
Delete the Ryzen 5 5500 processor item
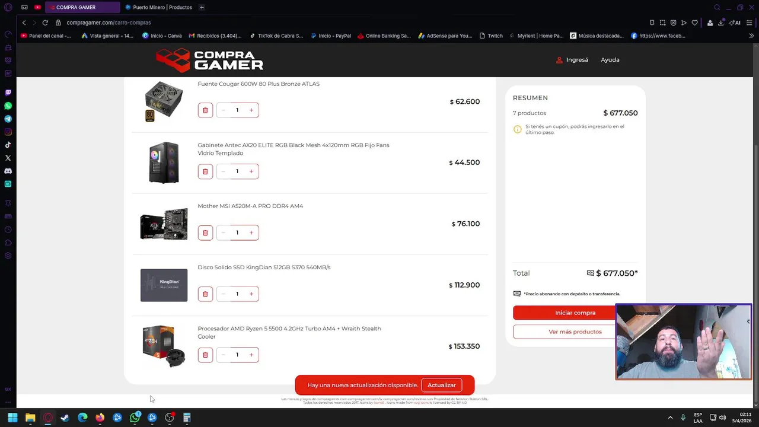(205, 355)
